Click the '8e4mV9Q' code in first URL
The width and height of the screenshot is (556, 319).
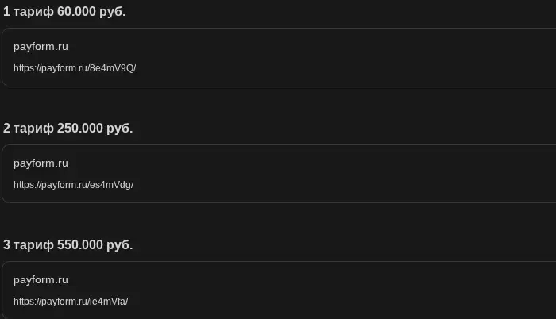pyautogui.click(x=111, y=68)
